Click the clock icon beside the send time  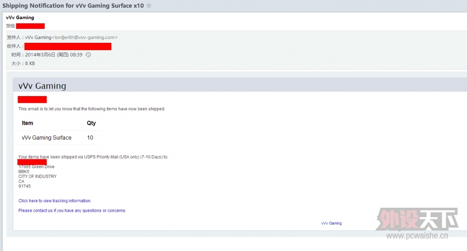pos(88,55)
